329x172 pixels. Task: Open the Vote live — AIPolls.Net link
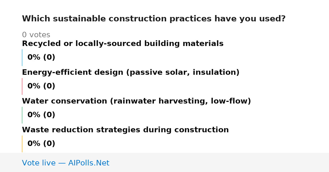pyautogui.click(x=66, y=163)
